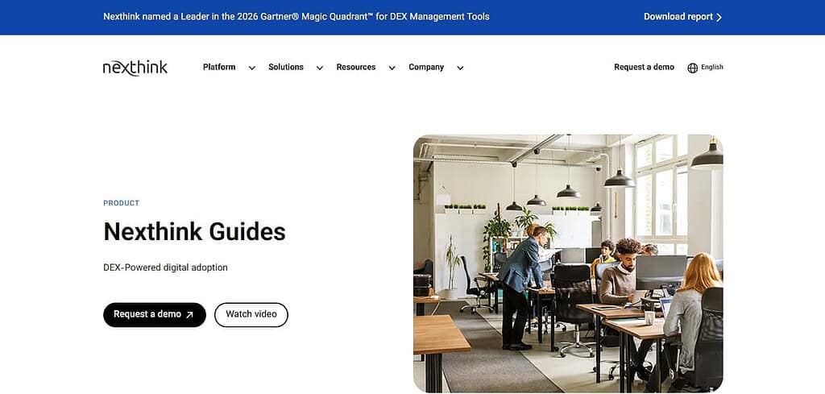The height and width of the screenshot is (394, 825).
Task: Click the Gartner Magic Quadrant banner text
Action: point(296,17)
